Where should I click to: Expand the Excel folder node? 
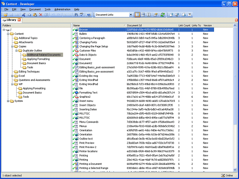click(x=12, y=76)
